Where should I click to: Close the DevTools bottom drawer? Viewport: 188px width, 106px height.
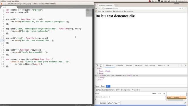(x=185, y=103)
